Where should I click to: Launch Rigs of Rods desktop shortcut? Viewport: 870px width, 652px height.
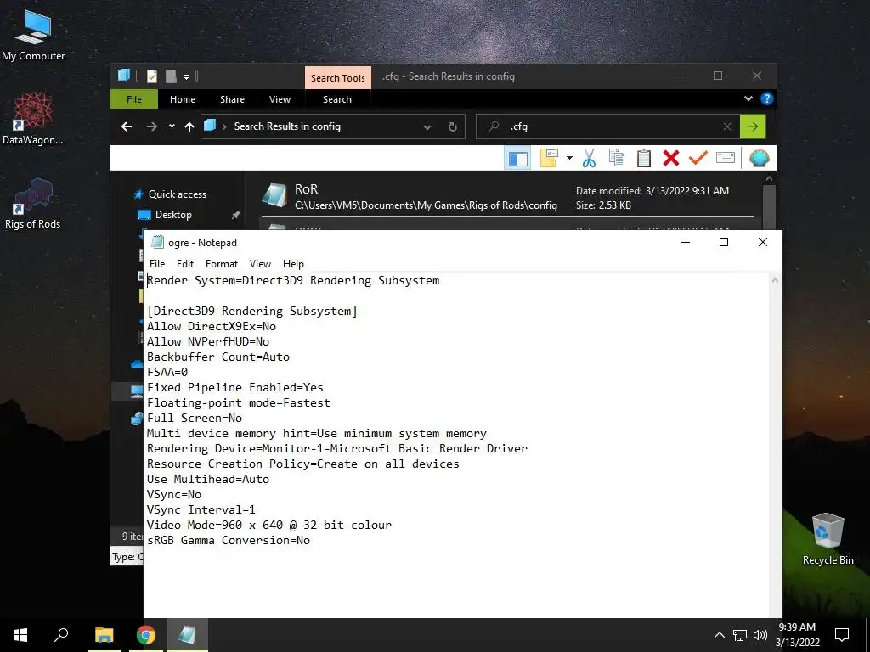coord(33,203)
